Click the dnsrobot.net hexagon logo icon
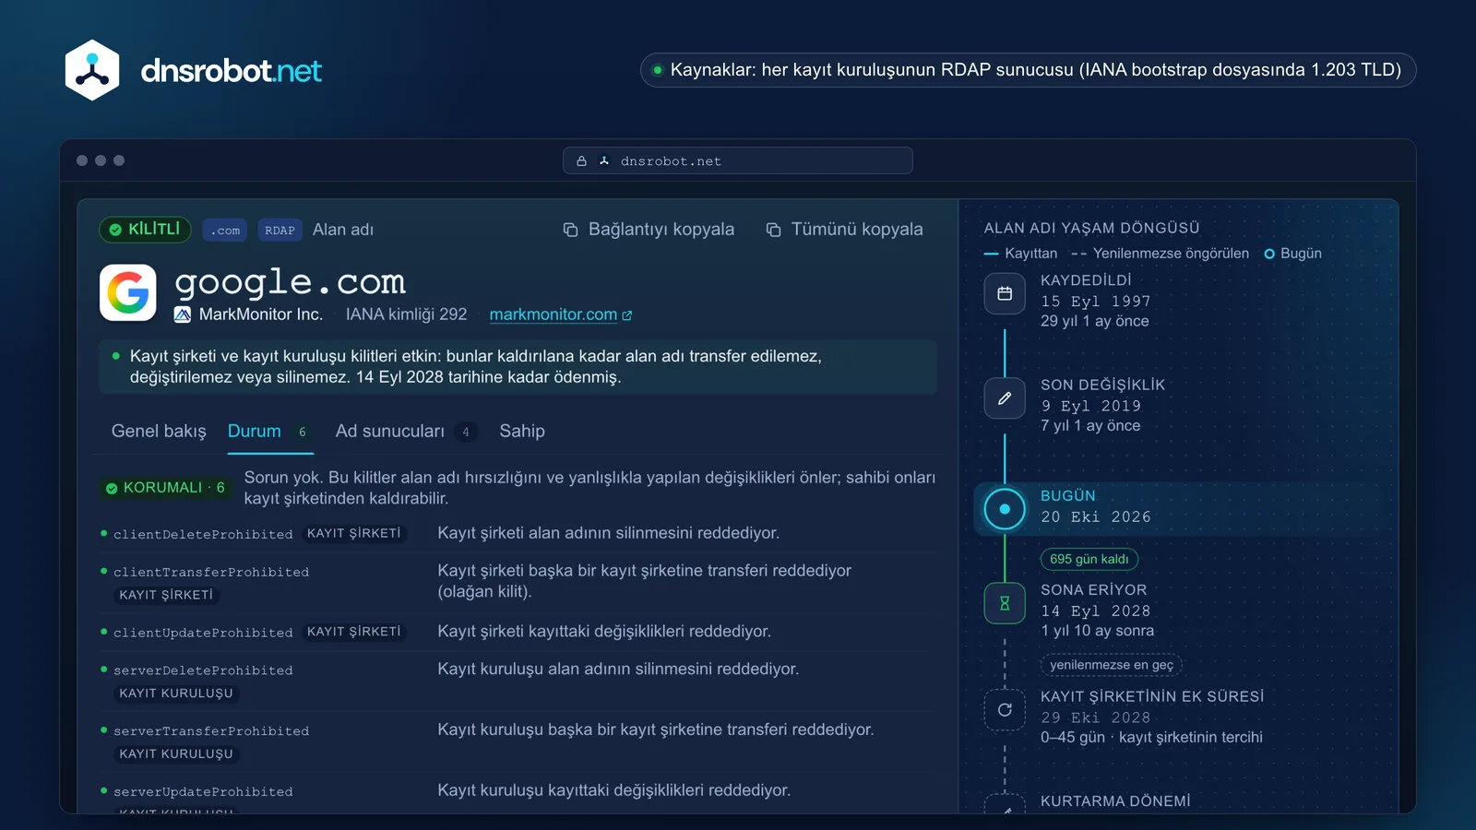Image resolution: width=1476 pixels, height=830 pixels. click(x=92, y=70)
